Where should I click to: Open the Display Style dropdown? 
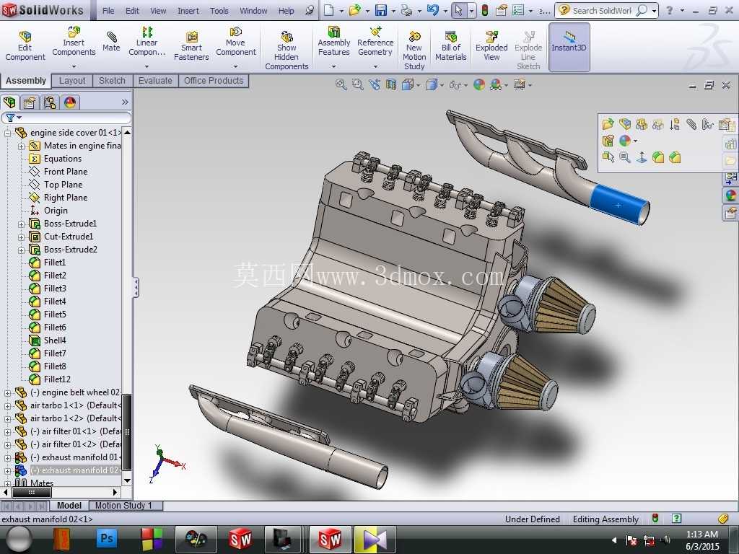click(442, 85)
